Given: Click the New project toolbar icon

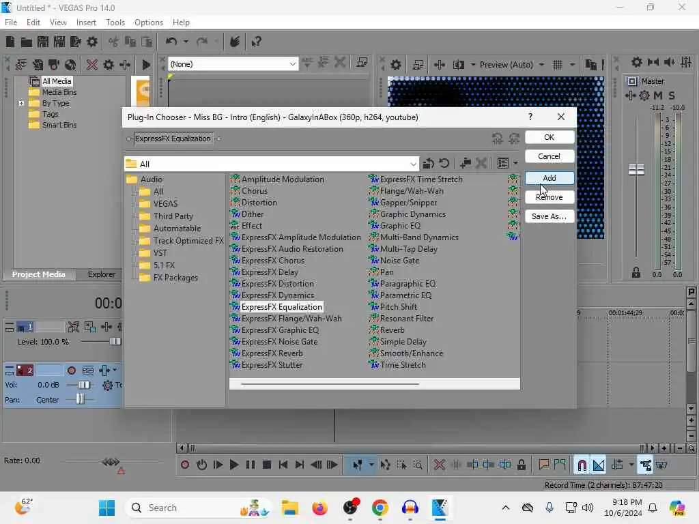Looking at the screenshot, I should 10,42.
